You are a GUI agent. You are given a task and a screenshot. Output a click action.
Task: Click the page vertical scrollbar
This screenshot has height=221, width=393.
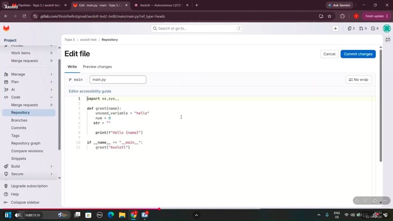[381, 105]
